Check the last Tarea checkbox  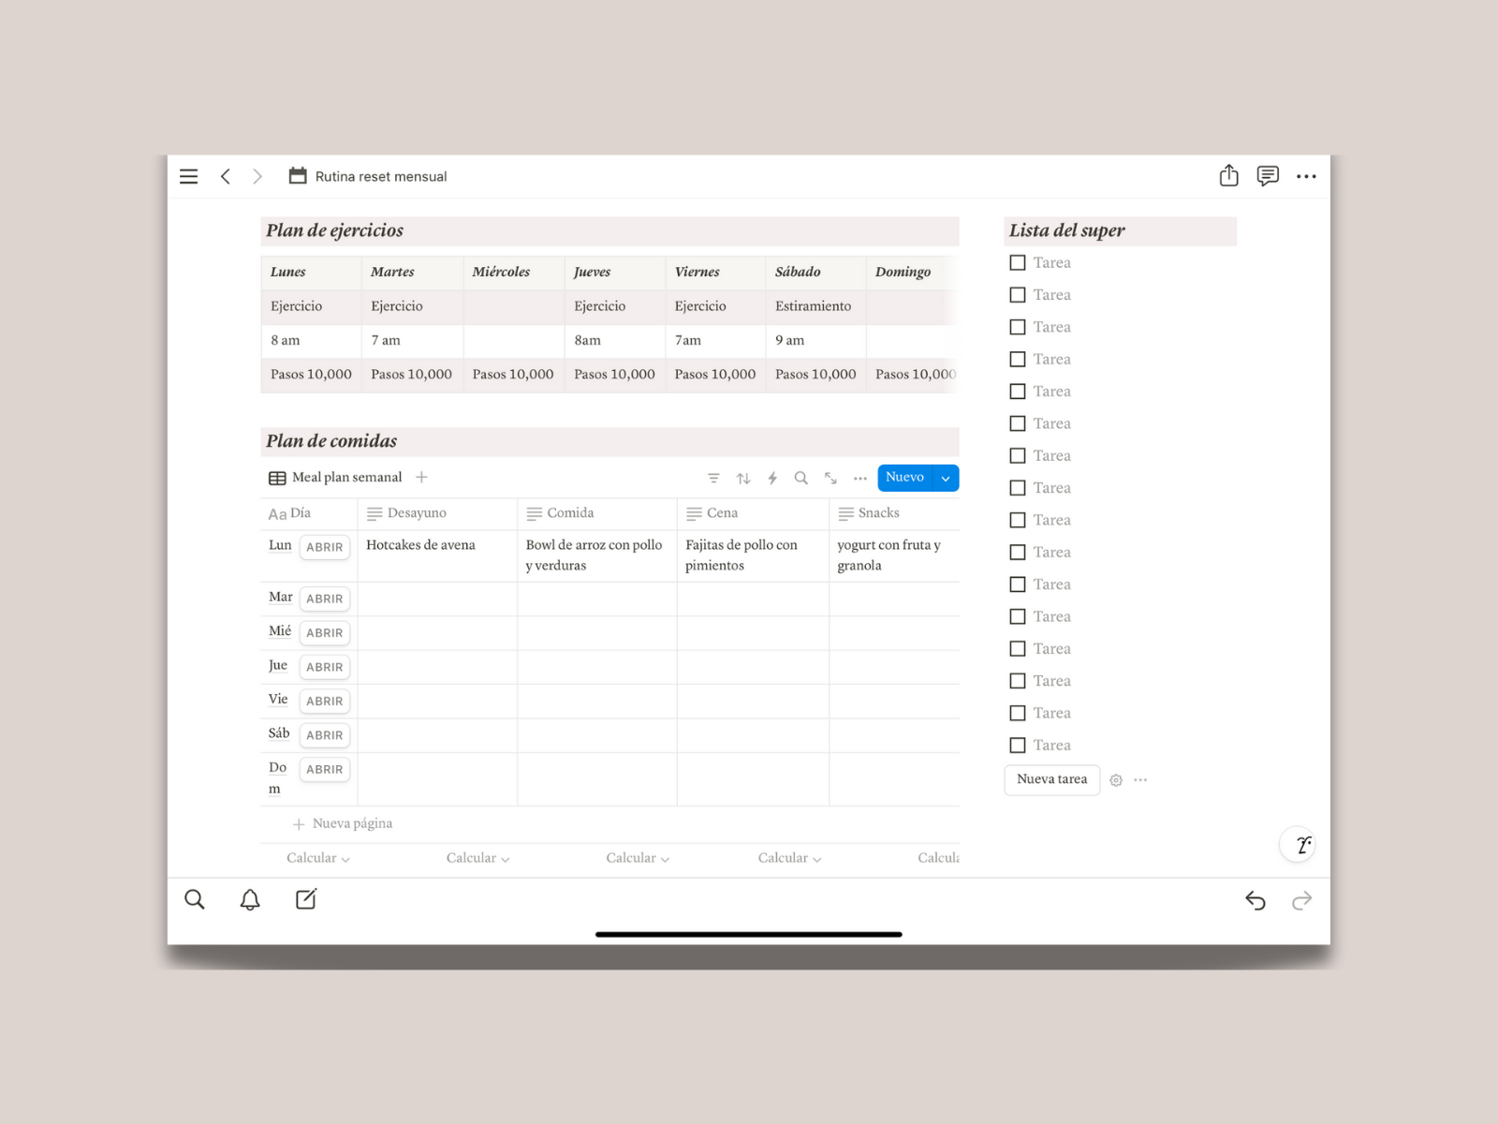tap(1018, 746)
